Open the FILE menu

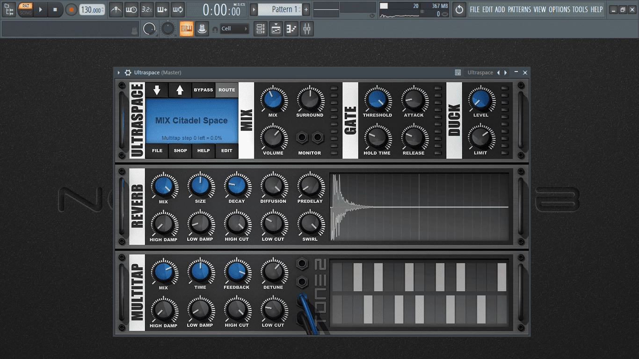475,9
